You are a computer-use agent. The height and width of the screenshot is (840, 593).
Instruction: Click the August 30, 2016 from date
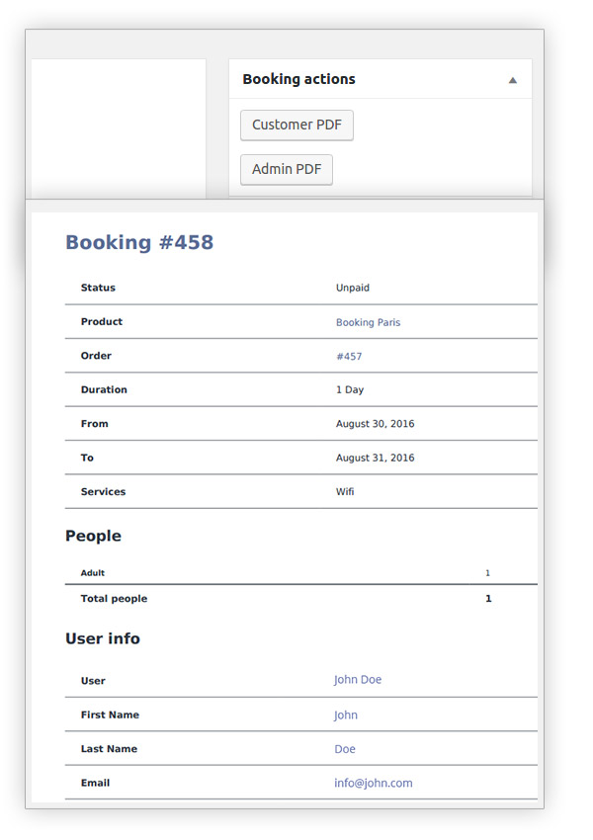click(x=375, y=424)
